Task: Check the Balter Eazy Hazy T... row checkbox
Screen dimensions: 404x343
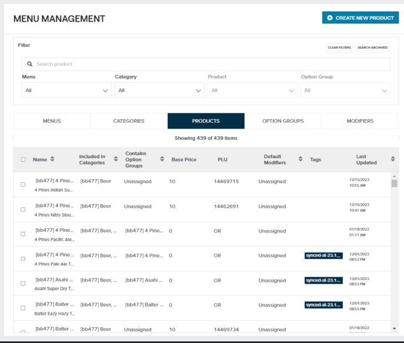Action: 23,308
